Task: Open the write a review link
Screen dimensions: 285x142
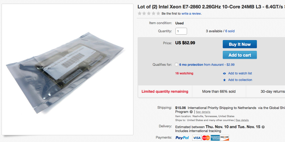Action: click(191, 14)
